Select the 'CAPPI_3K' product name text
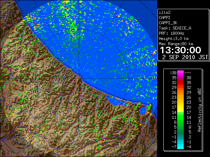The image size is (210, 157). pos(168,23)
